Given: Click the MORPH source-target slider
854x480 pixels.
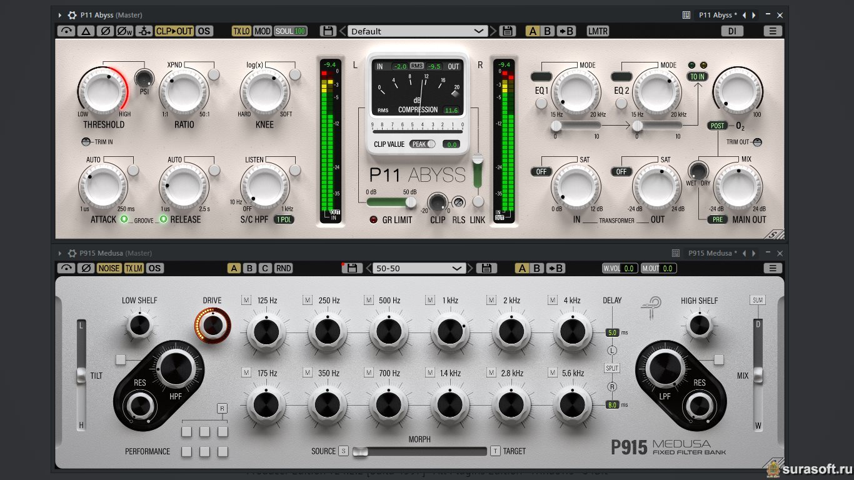Looking at the screenshot, I should (419, 451).
